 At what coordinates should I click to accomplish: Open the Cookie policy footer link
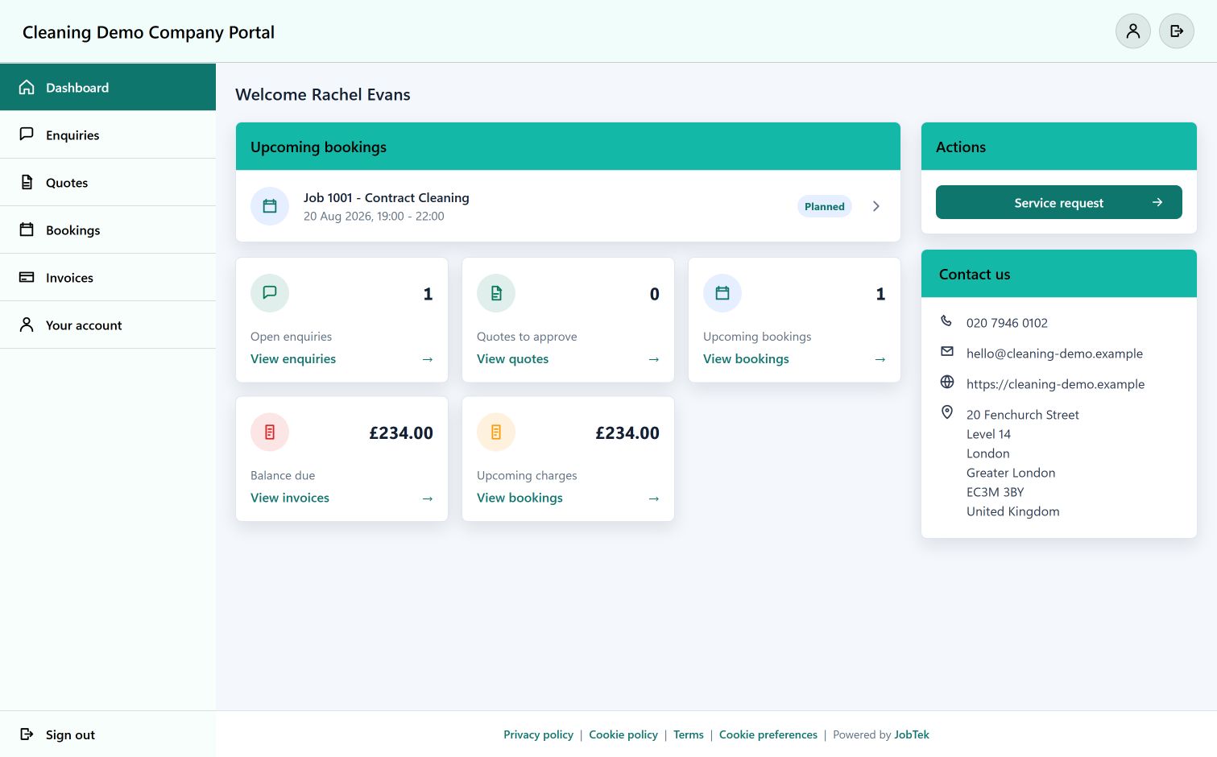coord(623,734)
